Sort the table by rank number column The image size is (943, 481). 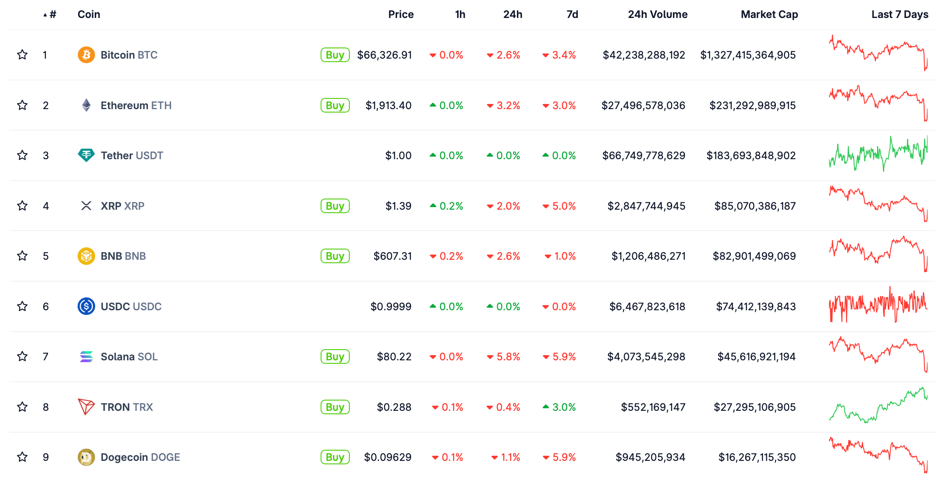click(x=52, y=15)
